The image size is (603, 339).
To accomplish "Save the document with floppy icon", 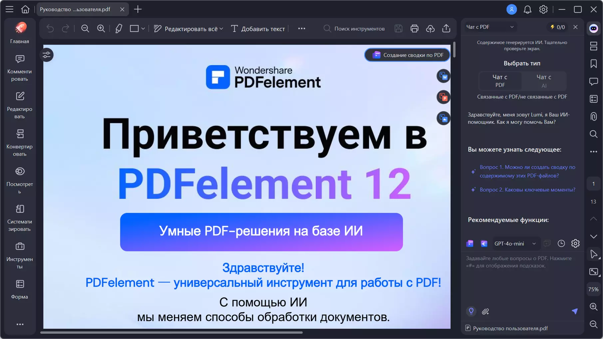I will pos(399,29).
